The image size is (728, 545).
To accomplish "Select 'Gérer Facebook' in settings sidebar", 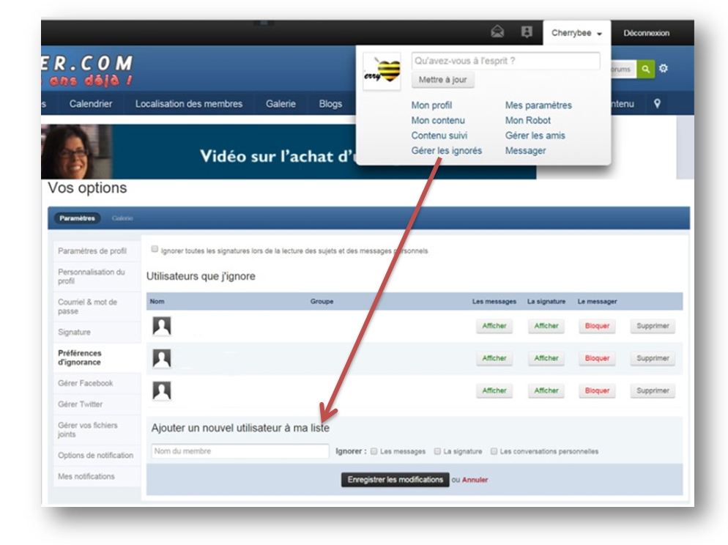I will click(86, 383).
